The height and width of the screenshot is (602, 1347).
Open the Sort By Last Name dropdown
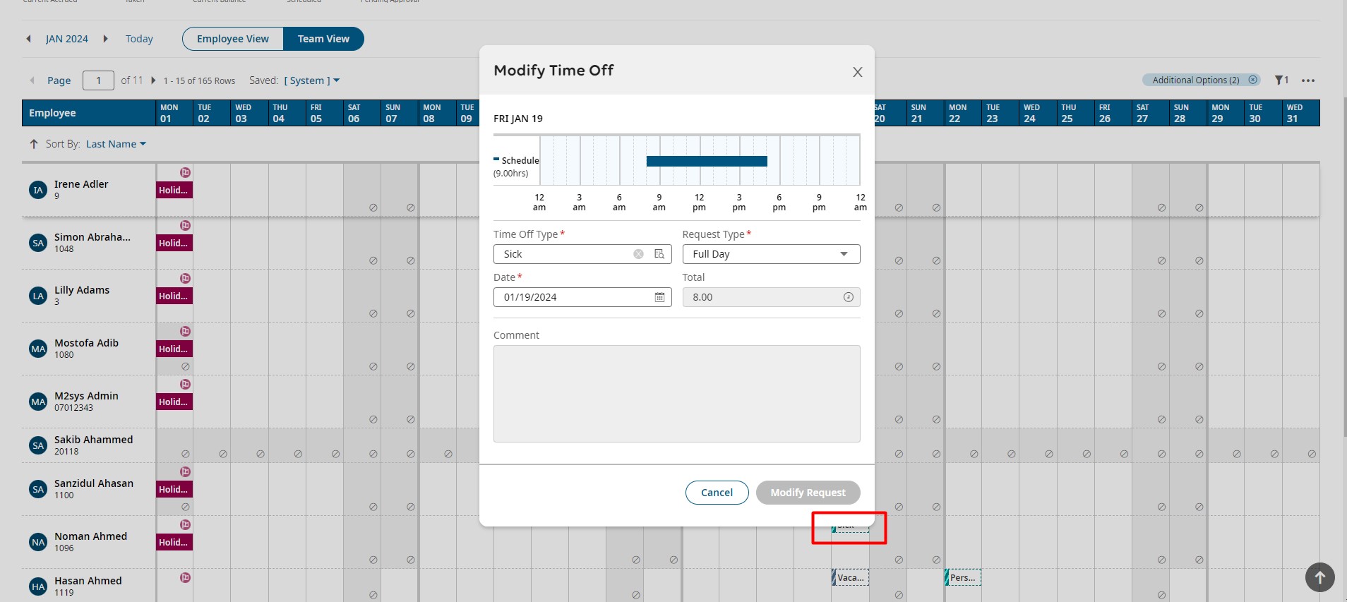click(116, 144)
